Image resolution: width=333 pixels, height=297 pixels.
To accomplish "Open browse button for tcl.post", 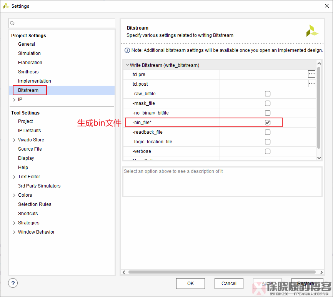I will 311,84.
